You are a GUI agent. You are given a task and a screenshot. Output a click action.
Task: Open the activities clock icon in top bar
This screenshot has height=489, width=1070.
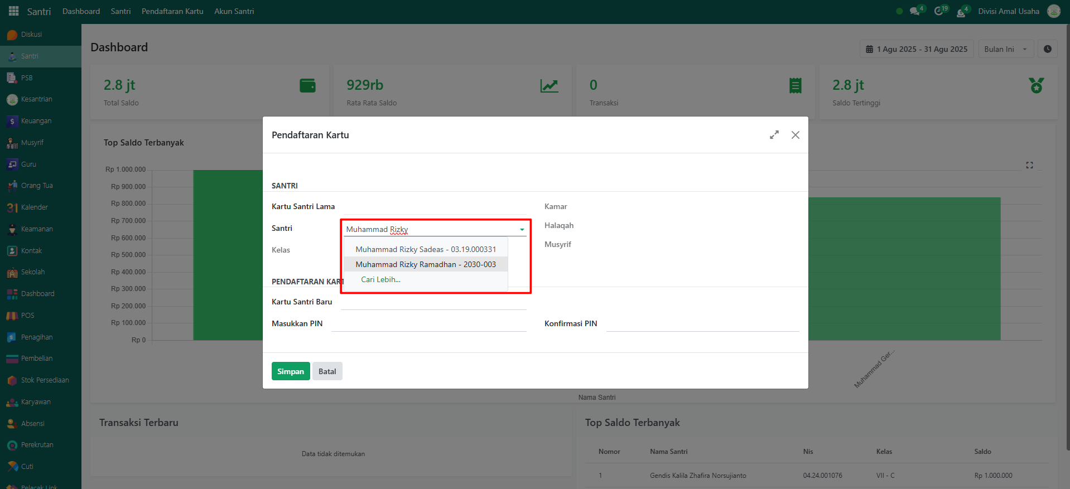(x=939, y=11)
